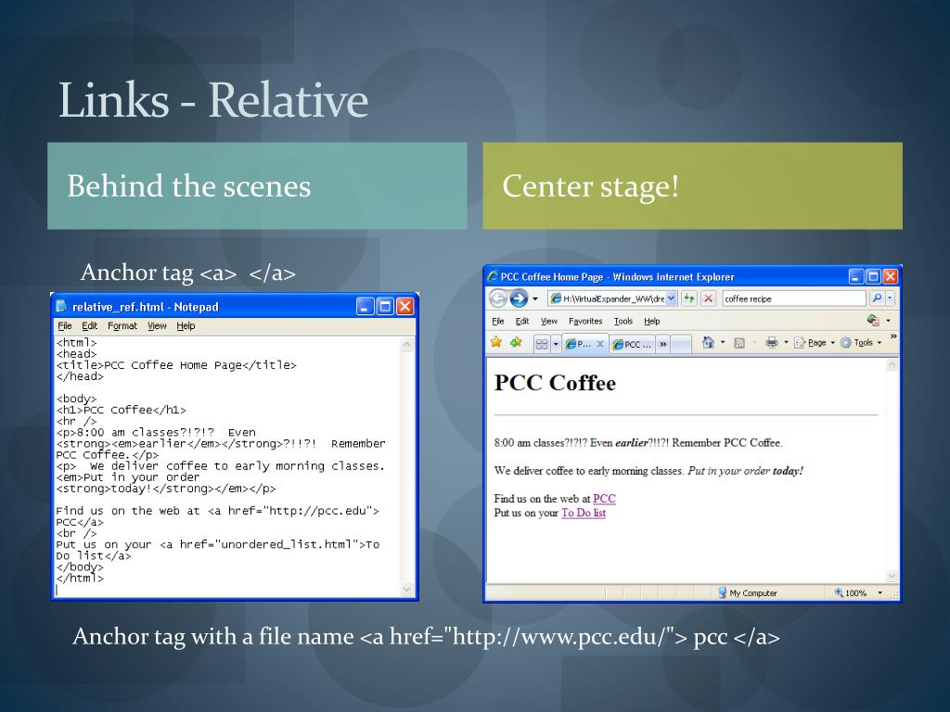The height and width of the screenshot is (712, 950).
Task: Click the yellow Favorites Center star icon
Action: (496, 343)
